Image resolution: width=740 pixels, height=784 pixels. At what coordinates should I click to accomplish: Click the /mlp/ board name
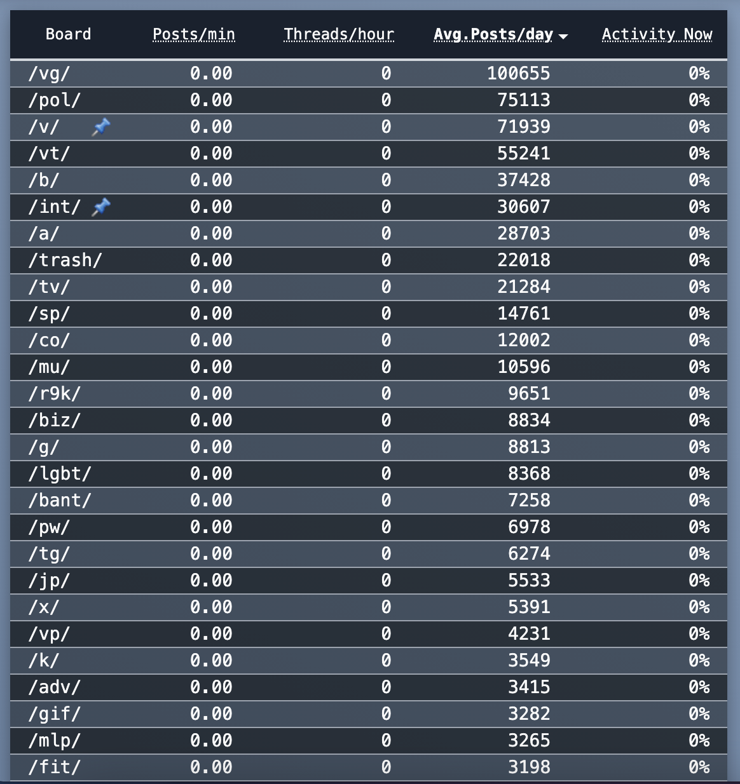point(55,741)
